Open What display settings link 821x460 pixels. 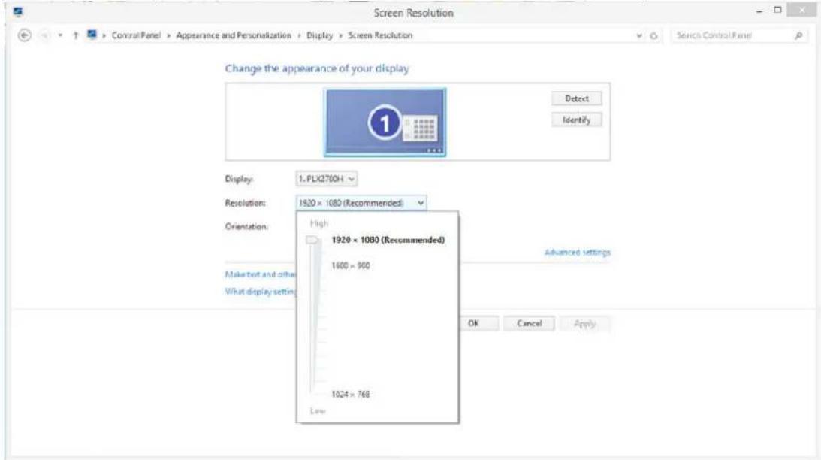261,292
